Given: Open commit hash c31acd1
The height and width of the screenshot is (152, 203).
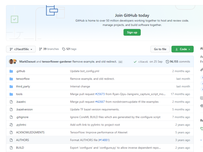Looking at the screenshot, I should pyautogui.click(x=143, y=62).
